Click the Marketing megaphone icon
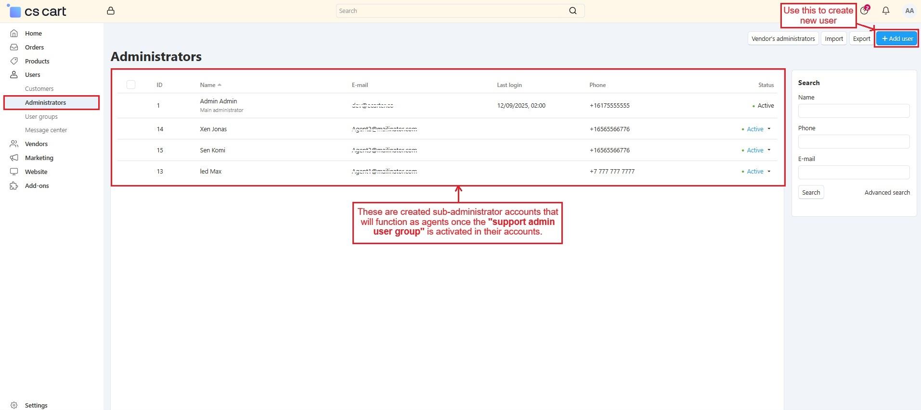Image resolution: width=921 pixels, height=410 pixels. coord(14,158)
